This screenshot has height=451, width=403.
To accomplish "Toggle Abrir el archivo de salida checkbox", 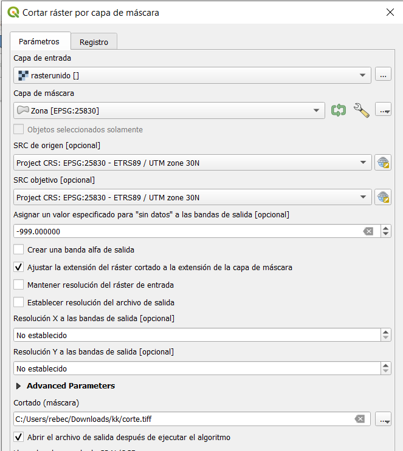I will [19, 437].
